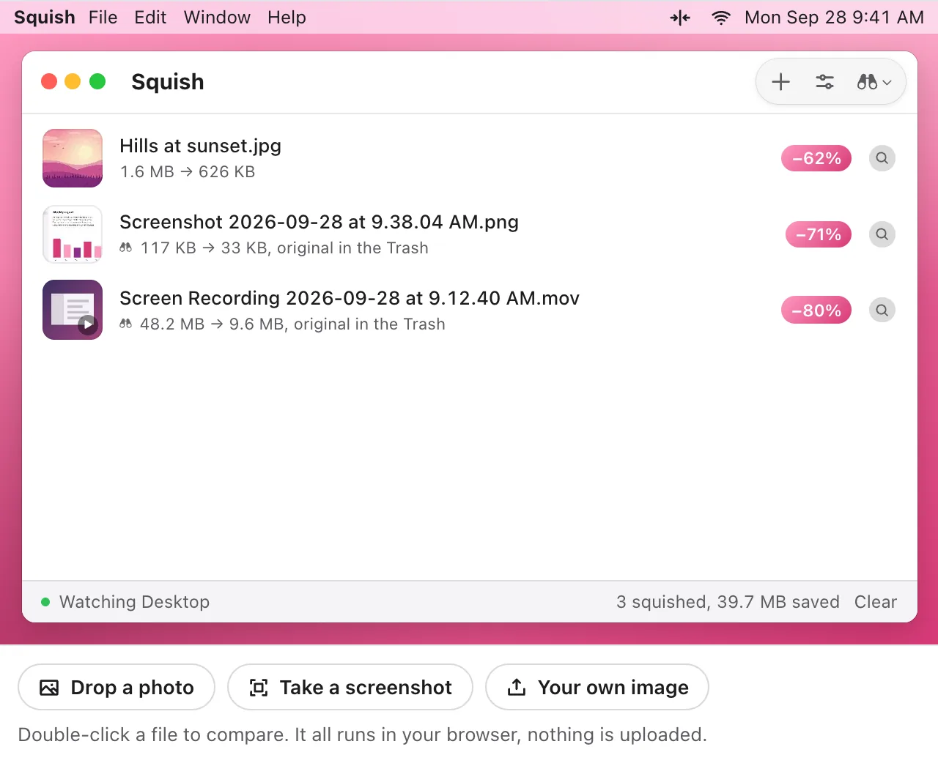Select the Hills at sunset thumbnail
Viewport: 938px width, 766px height.
[73, 158]
